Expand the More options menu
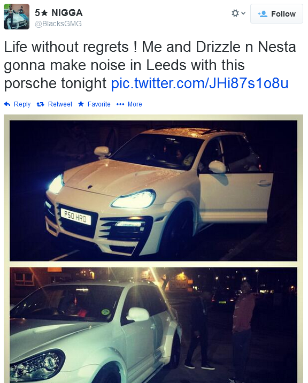This screenshot has height=383, width=308. click(x=135, y=104)
